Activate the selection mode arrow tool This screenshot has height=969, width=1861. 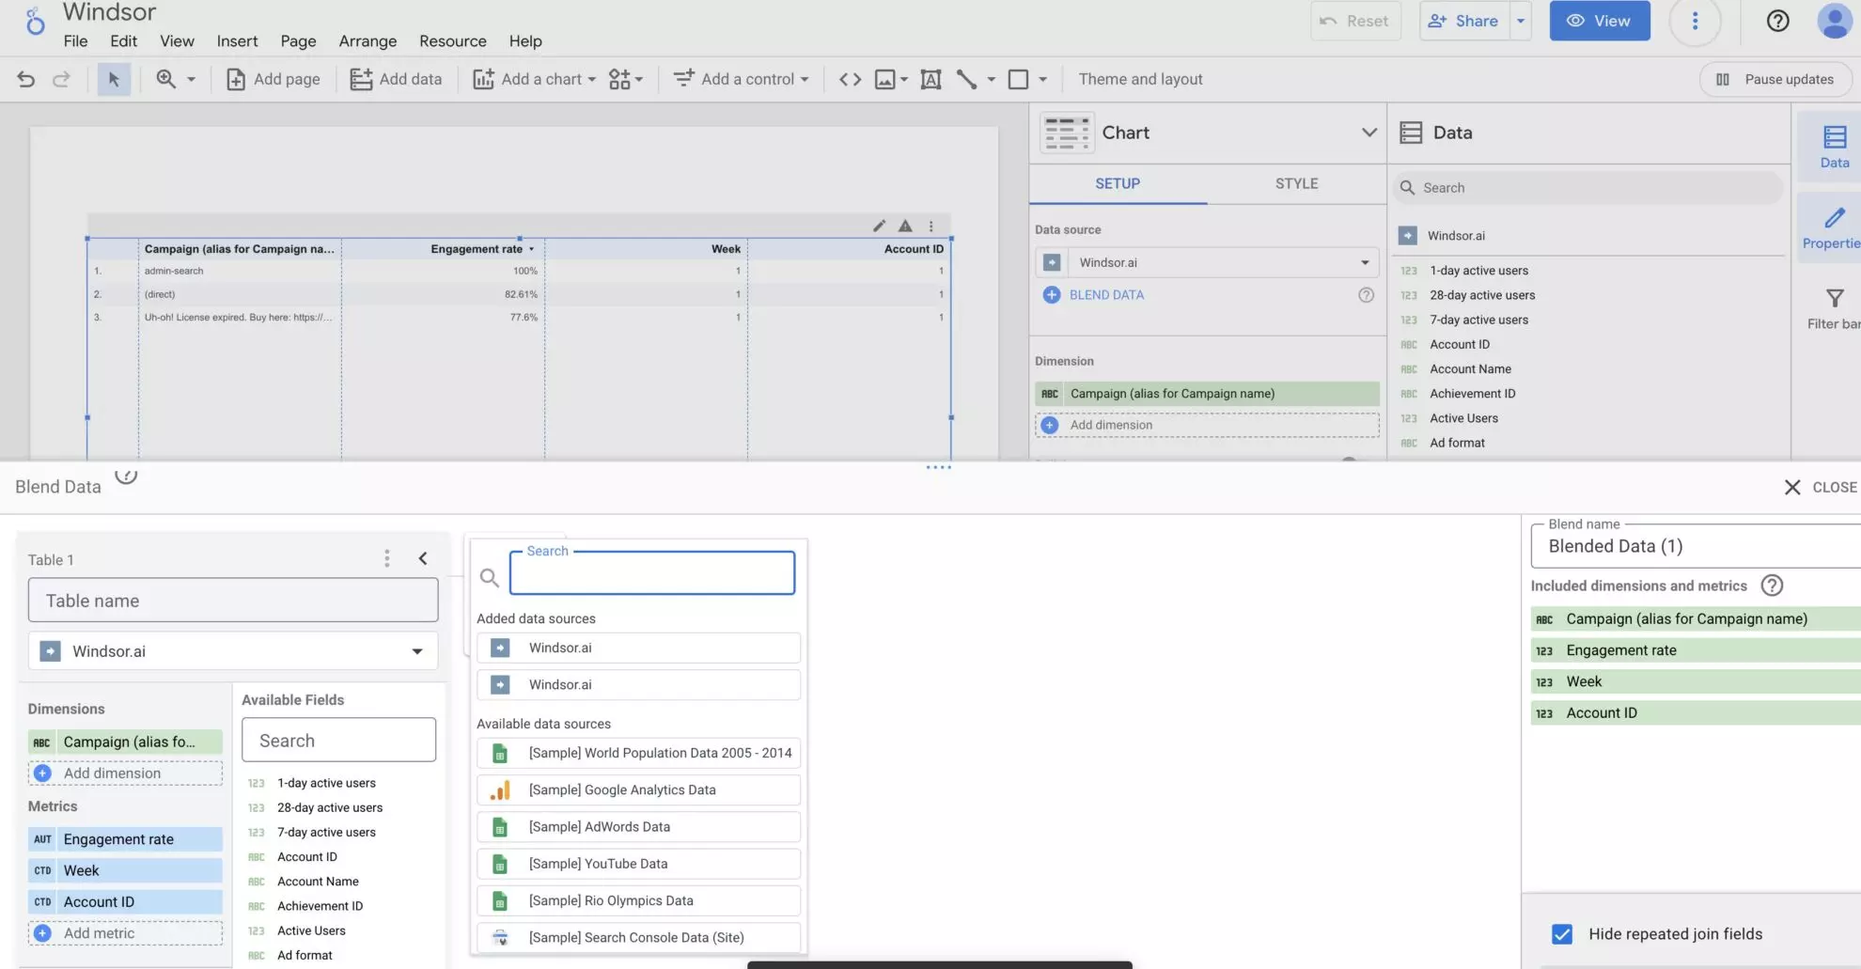114,79
